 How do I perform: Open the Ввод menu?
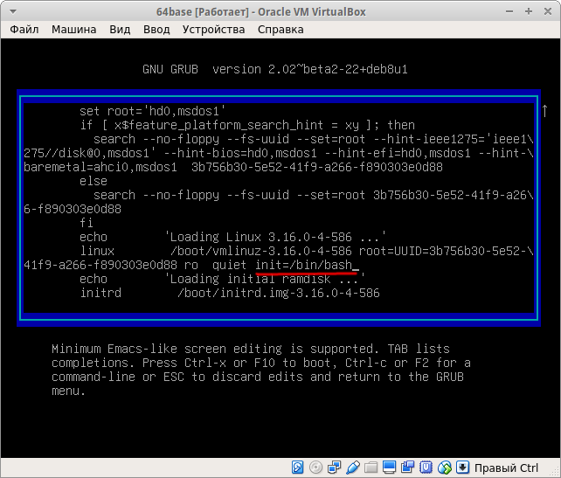pos(156,30)
